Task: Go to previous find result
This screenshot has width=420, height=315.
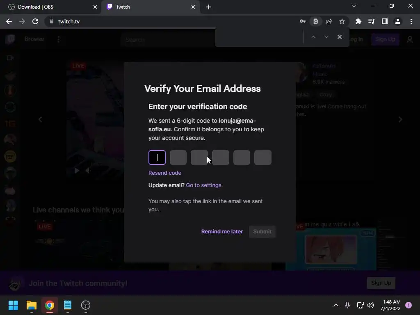Action: (313, 37)
